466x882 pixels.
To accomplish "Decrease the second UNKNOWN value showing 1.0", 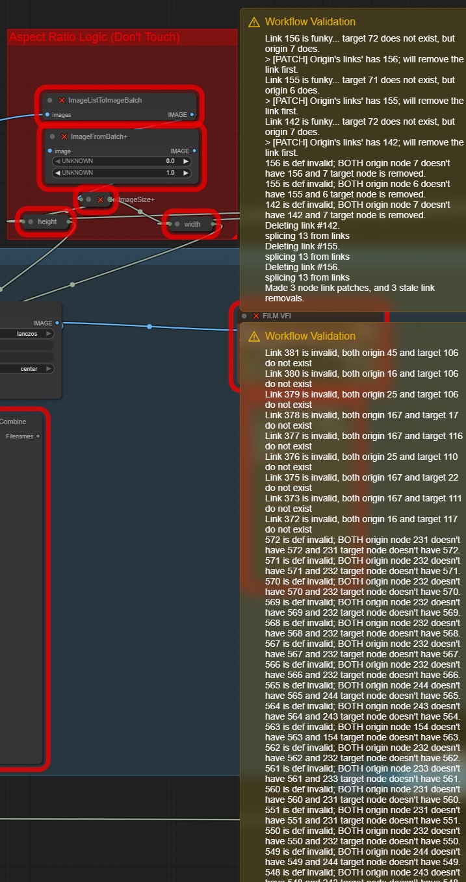I will 57,173.
